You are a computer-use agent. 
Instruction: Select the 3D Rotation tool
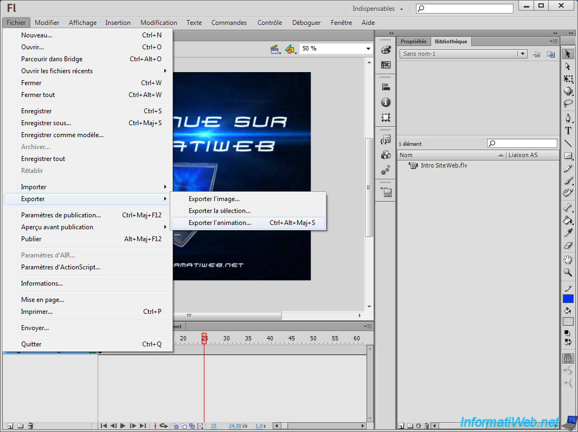pos(568,91)
